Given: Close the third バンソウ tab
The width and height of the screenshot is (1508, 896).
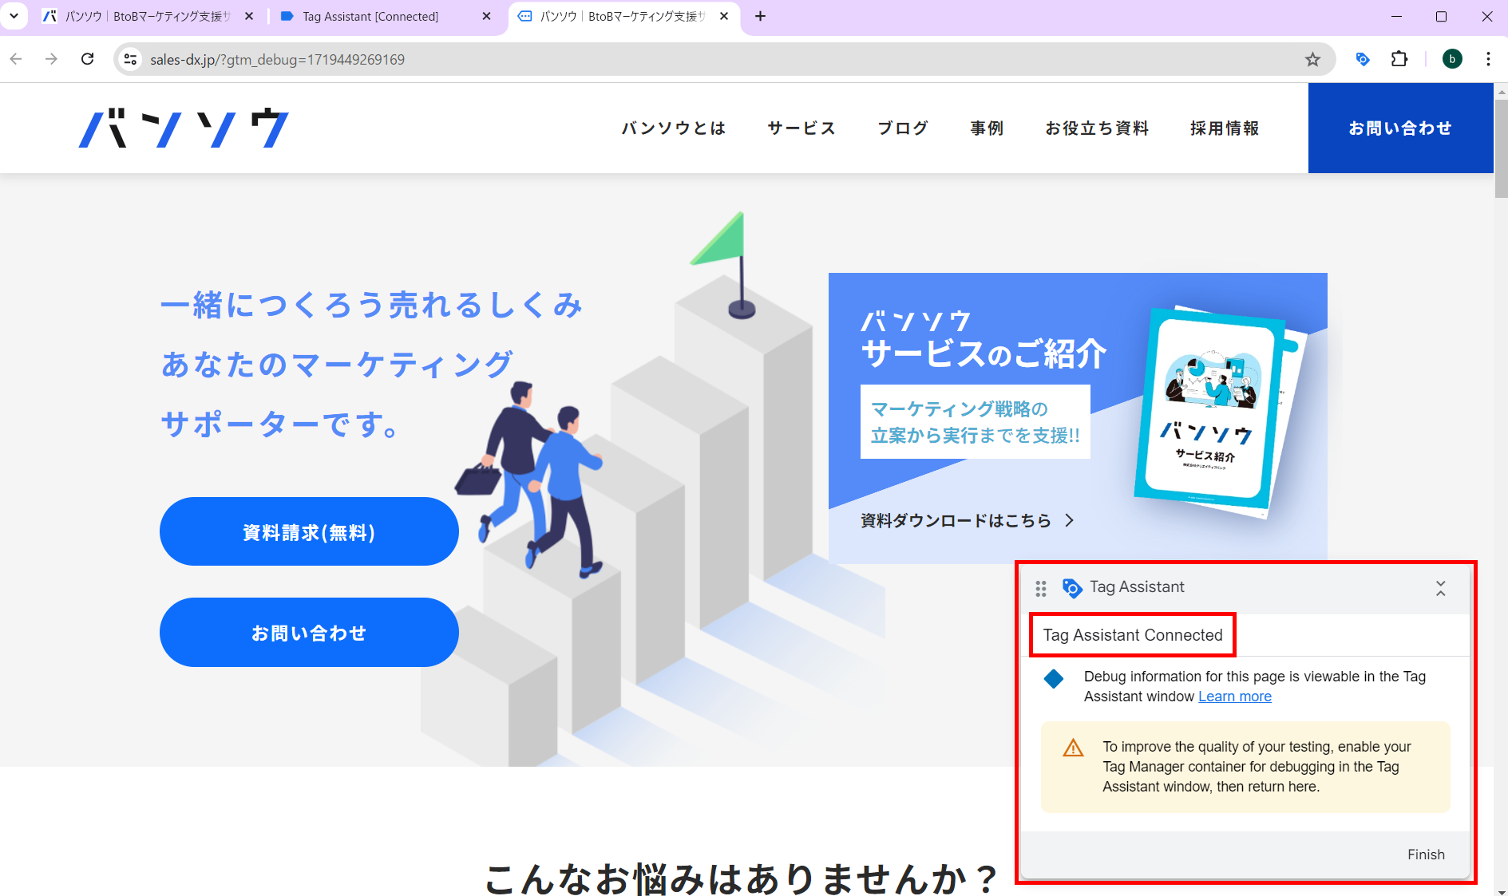Looking at the screenshot, I should [724, 16].
